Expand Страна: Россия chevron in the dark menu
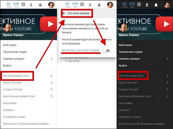 point(167,89)
